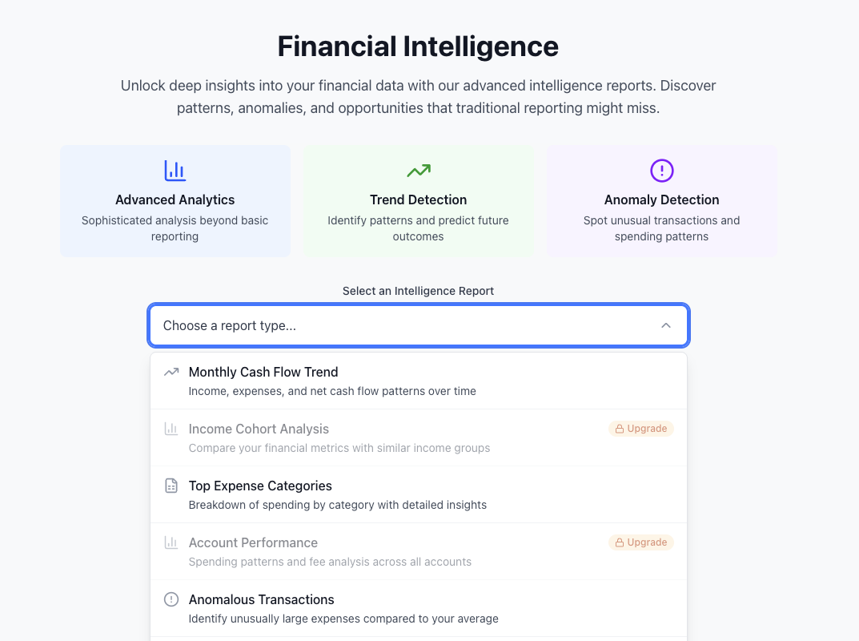Click the lock icon beside Income Cohort Upgrade

pyautogui.click(x=618, y=429)
